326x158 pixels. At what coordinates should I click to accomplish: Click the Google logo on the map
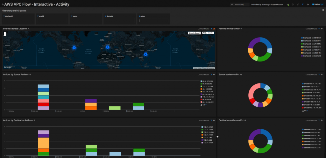pyautogui.click(x=8, y=67)
